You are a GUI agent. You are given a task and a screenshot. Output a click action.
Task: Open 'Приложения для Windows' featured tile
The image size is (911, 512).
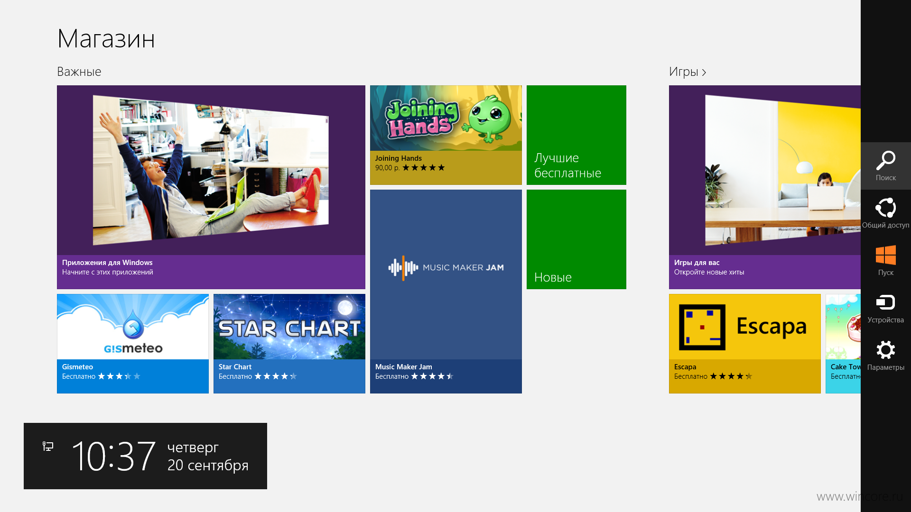pyautogui.click(x=211, y=187)
